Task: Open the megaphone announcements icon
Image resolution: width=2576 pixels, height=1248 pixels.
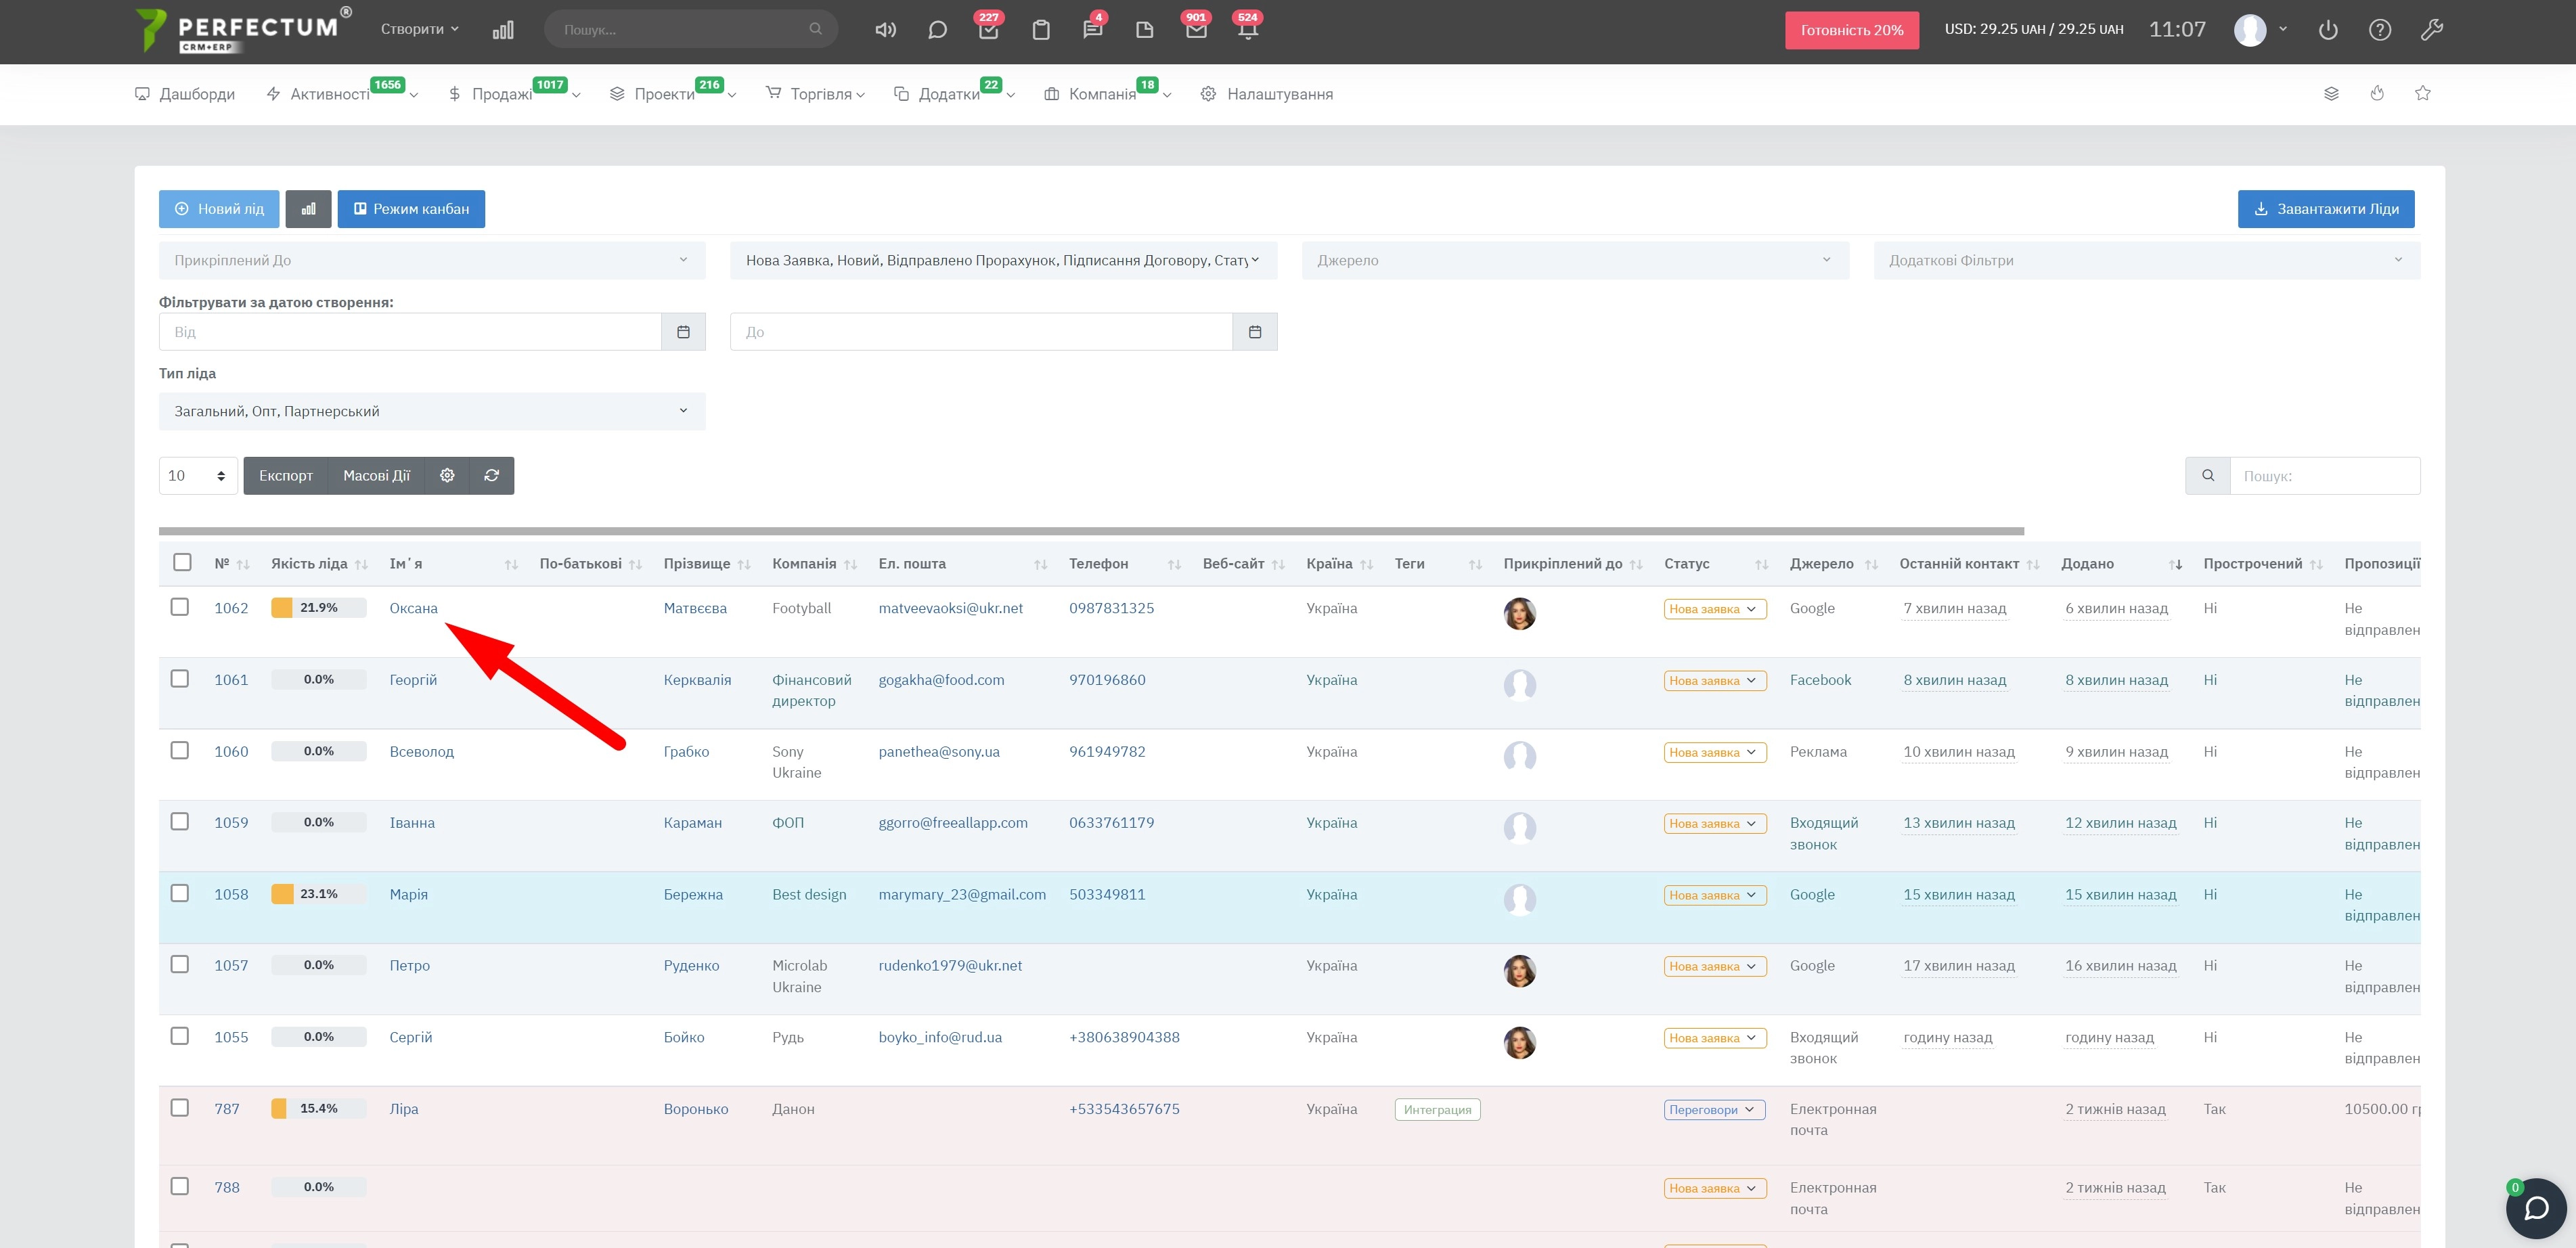Action: (885, 30)
